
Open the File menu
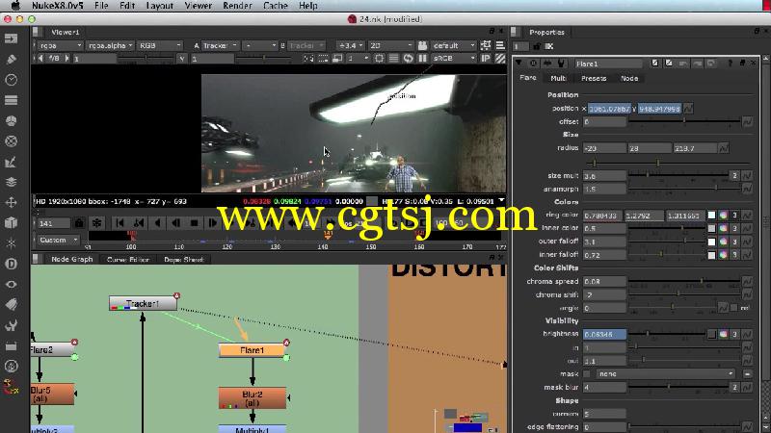(x=101, y=6)
